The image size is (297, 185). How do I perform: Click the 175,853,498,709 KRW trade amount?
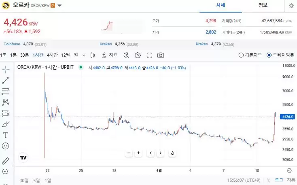click(x=276, y=32)
